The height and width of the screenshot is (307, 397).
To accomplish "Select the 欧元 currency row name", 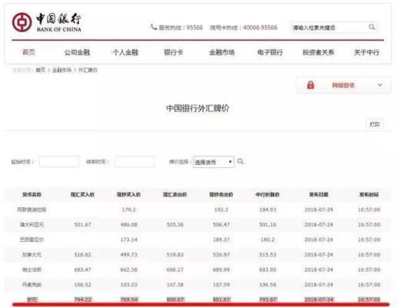I will coord(31,299).
